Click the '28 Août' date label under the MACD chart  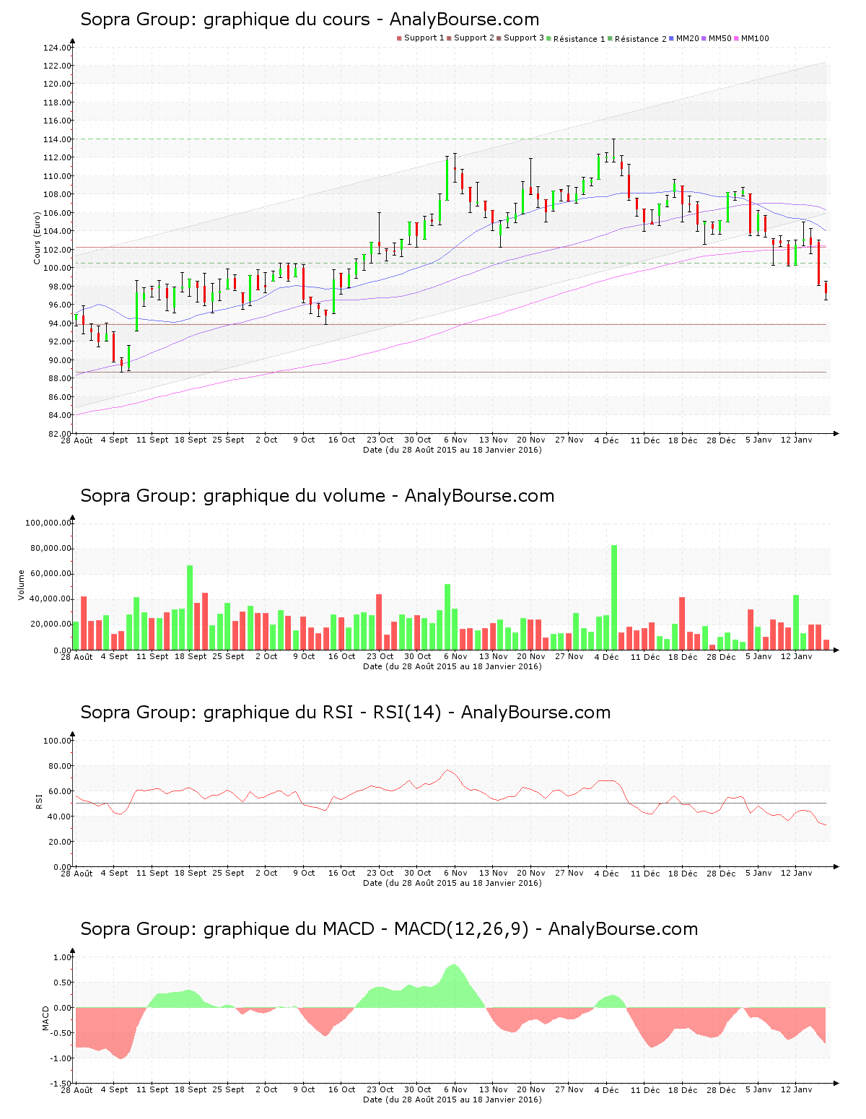click(x=76, y=1089)
